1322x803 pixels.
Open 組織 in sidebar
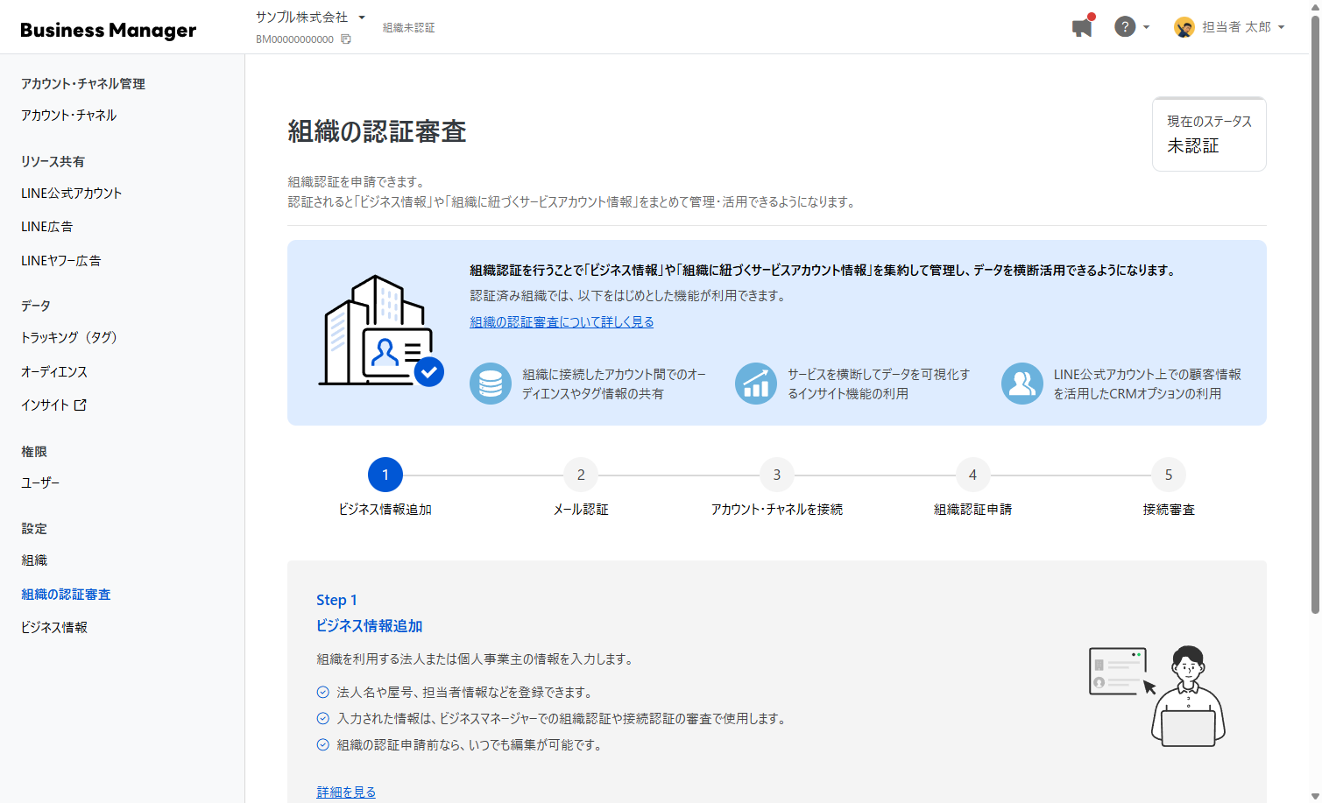pyautogui.click(x=34, y=560)
